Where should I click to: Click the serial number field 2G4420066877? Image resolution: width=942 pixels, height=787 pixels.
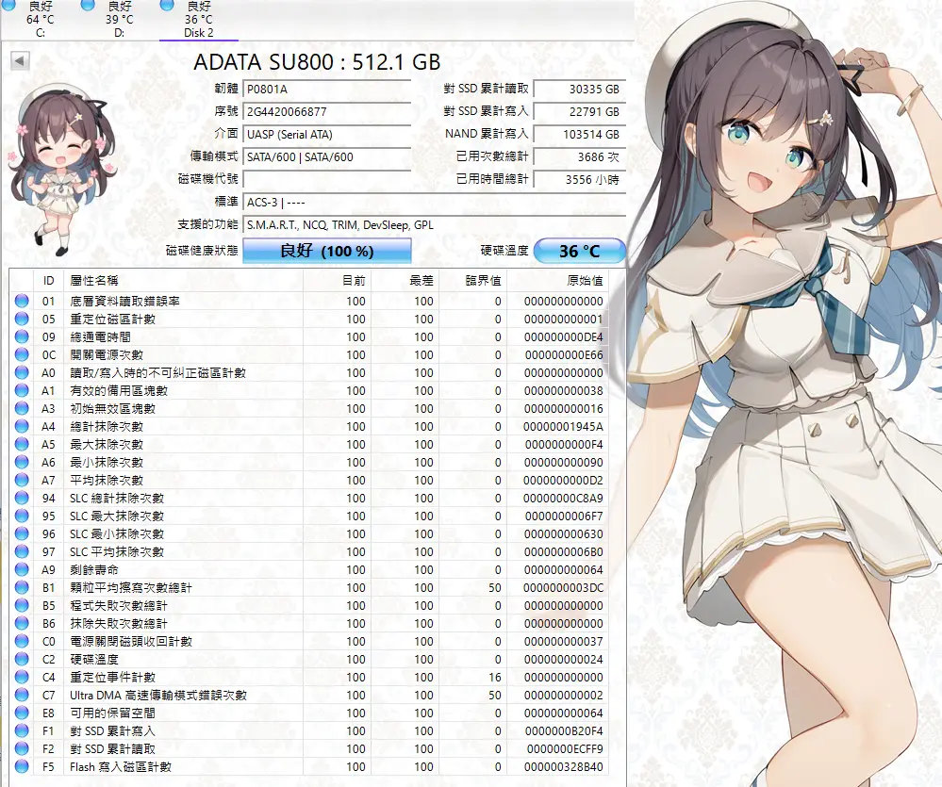point(326,112)
